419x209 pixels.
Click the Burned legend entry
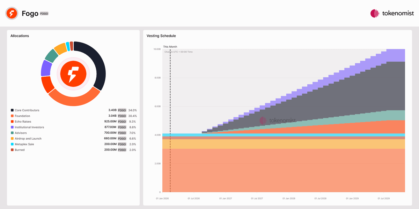20,150
